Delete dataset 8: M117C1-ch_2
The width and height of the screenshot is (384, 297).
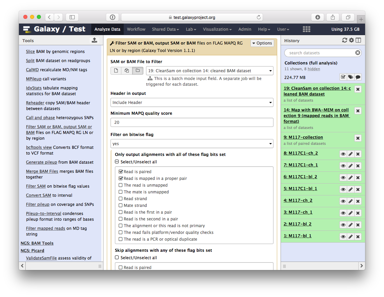[358, 154]
